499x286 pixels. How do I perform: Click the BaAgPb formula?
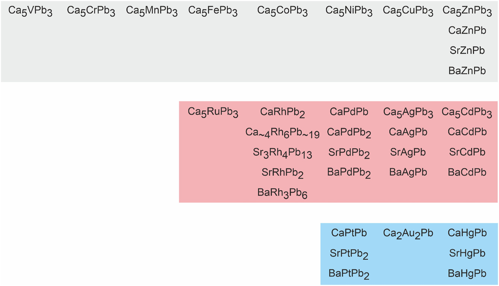coord(408,172)
